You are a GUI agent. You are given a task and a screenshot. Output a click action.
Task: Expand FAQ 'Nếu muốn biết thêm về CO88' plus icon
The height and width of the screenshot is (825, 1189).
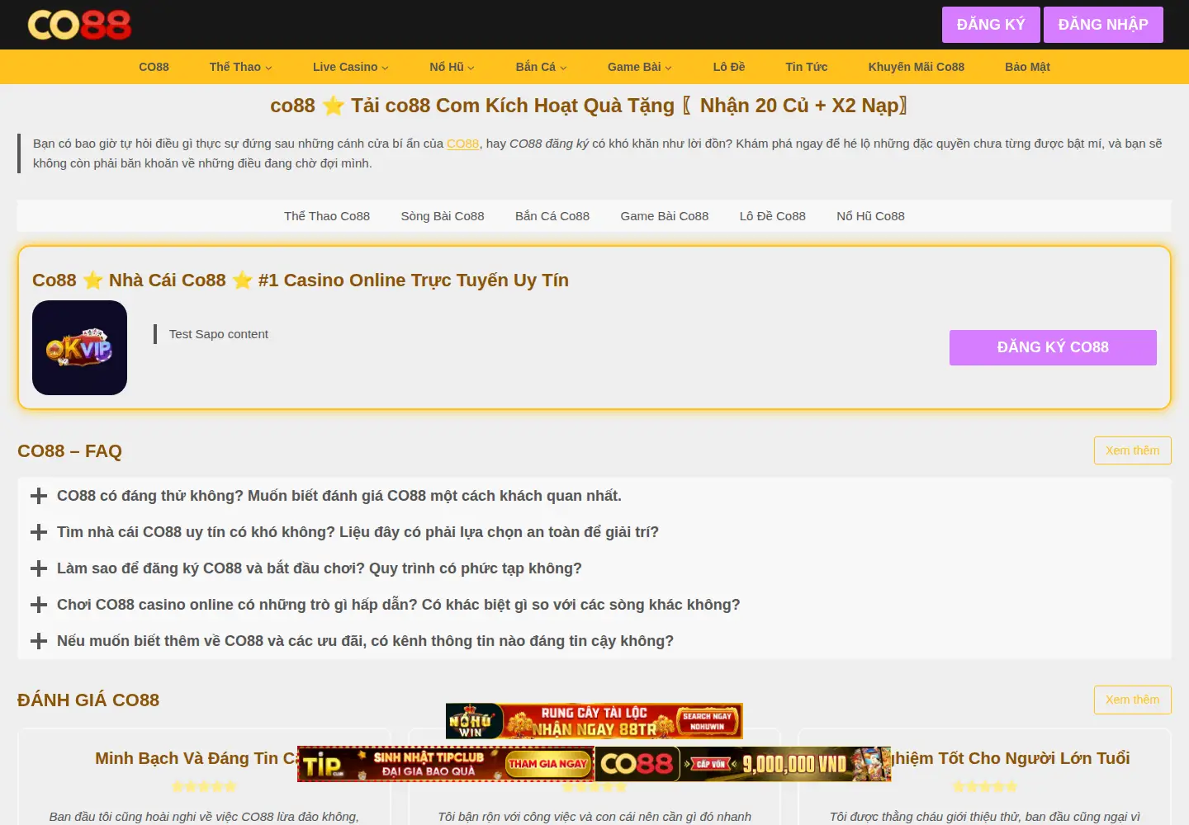click(x=39, y=641)
